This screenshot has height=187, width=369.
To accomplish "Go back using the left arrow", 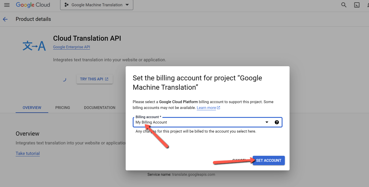I will 5,19.
